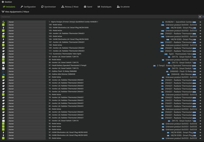Click switch icon of 91 Aeotec Smart Switch 7
204x142 pixels.
point(3,121)
